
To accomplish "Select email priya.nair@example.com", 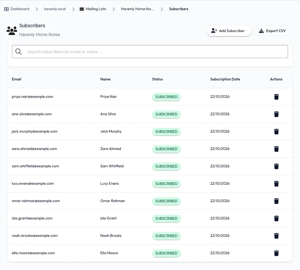I will tap(32, 97).
